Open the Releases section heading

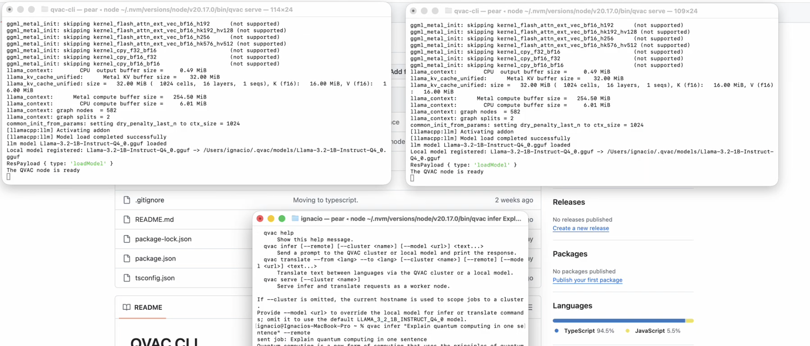(568, 202)
